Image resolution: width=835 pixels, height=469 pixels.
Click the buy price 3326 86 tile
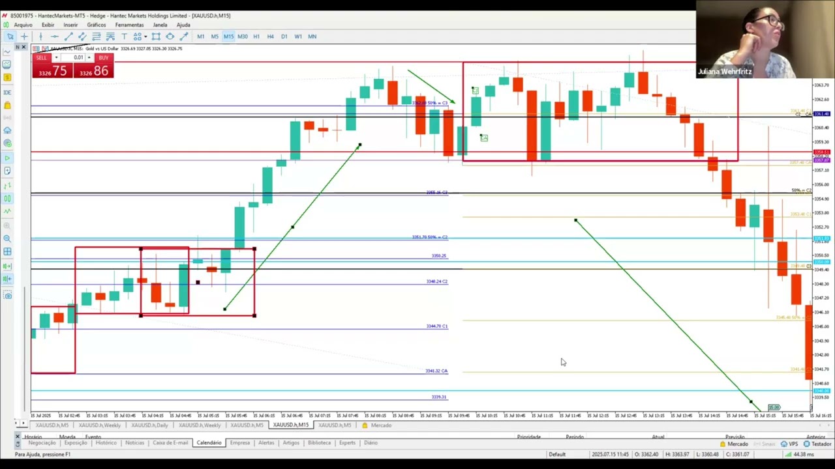click(x=93, y=71)
